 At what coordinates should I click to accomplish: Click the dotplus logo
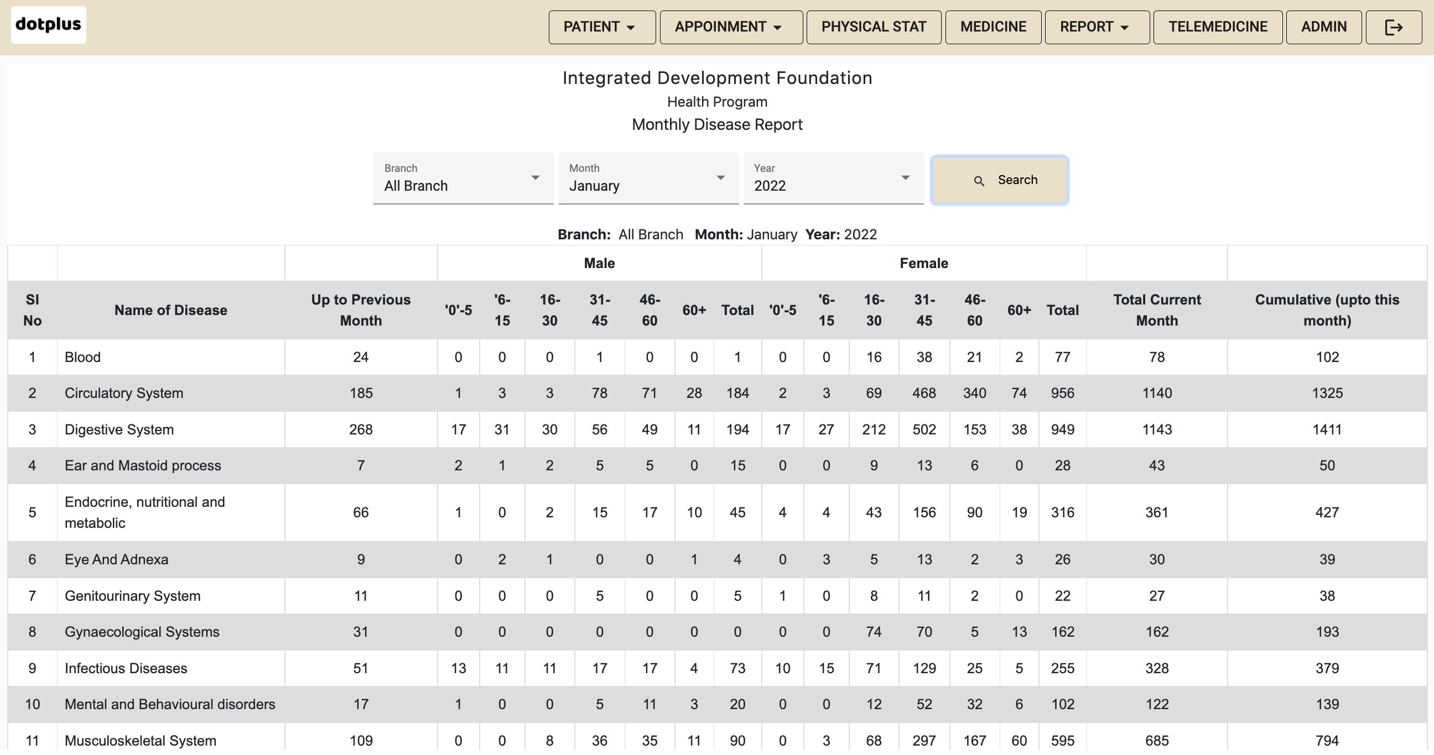point(49,25)
